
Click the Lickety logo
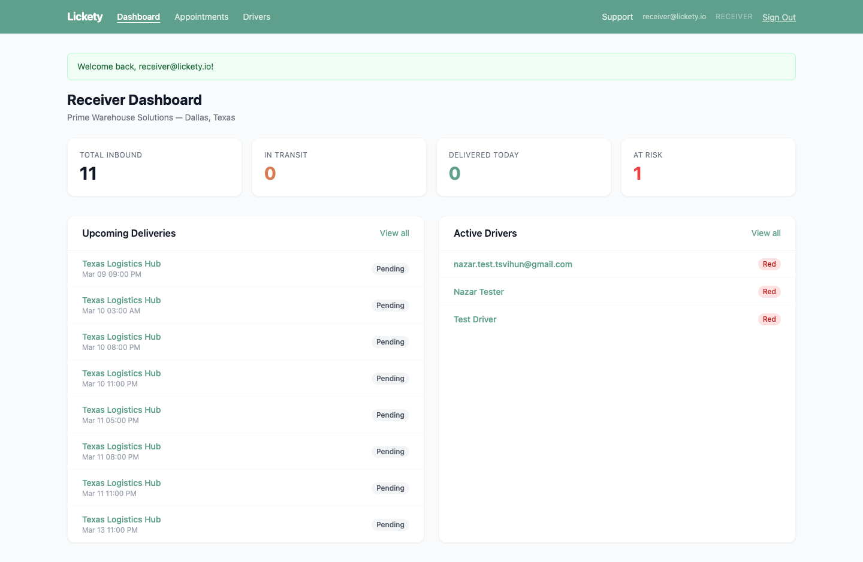[85, 17]
